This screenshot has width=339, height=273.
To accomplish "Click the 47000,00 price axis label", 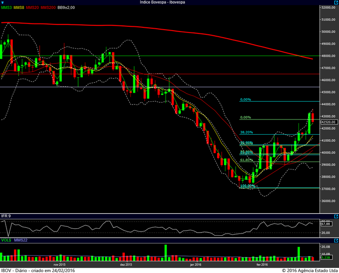I will 329,68.
